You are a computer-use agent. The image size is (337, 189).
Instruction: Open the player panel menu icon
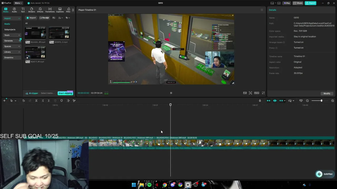tap(262, 10)
